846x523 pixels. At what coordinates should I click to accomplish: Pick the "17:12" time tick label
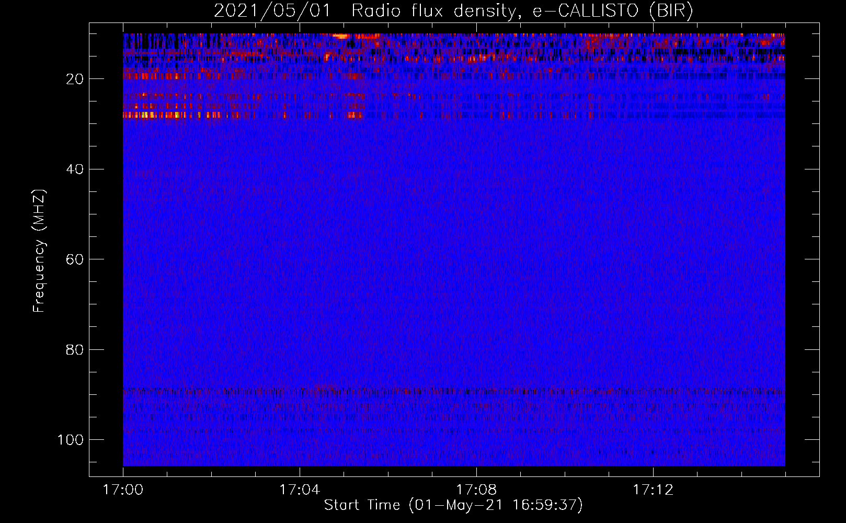(653, 490)
